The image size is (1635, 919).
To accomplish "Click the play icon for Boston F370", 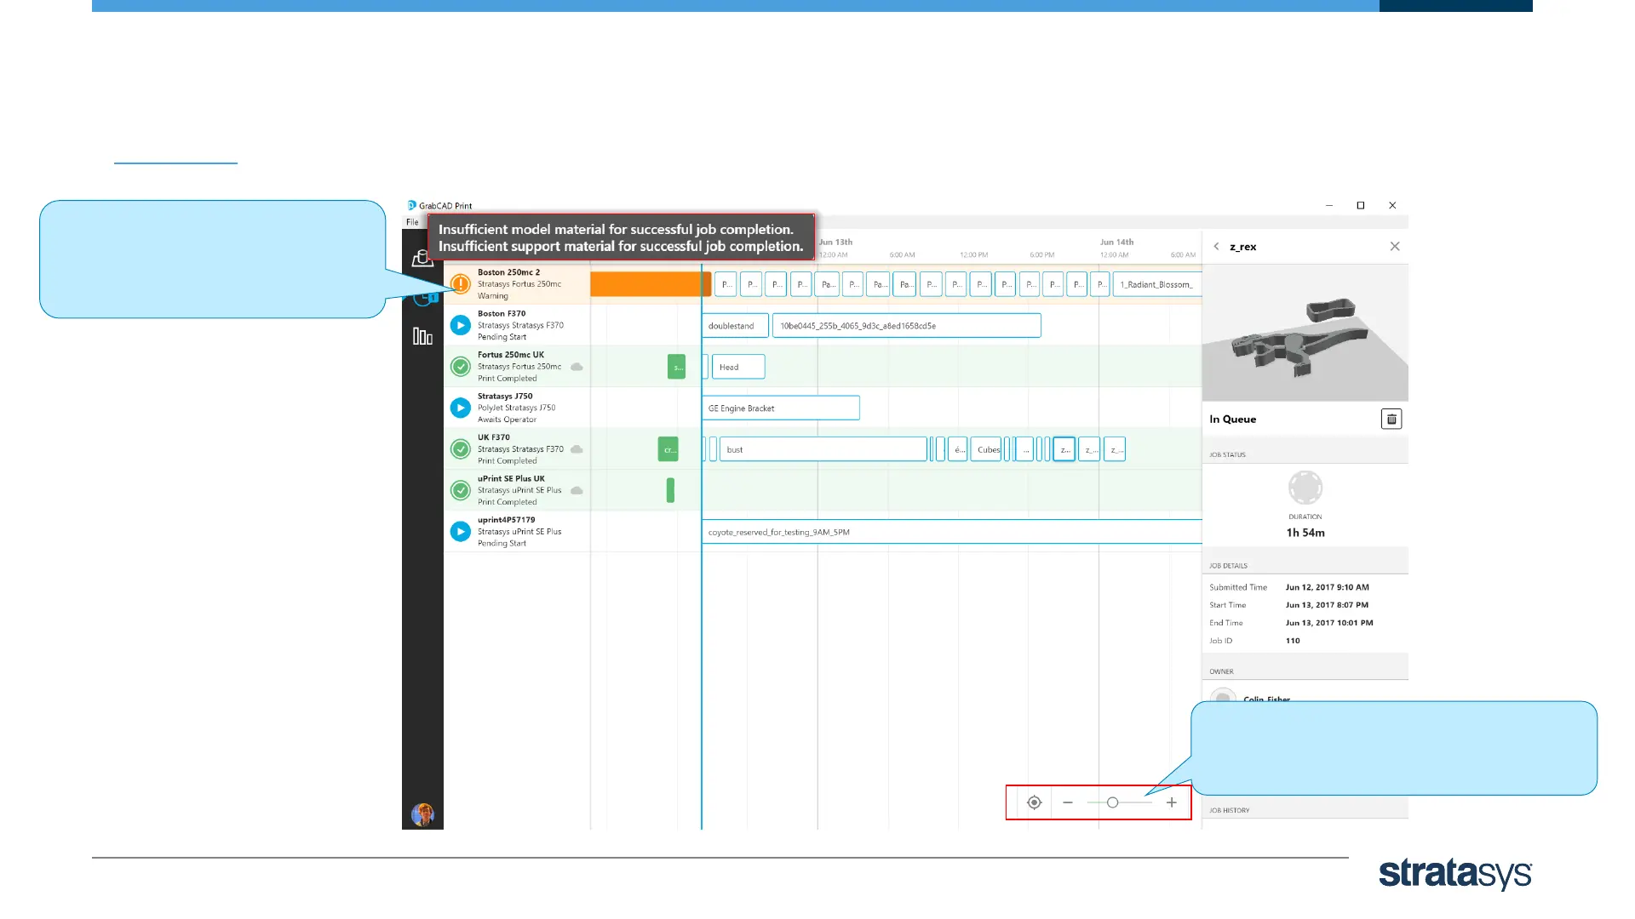I will (460, 325).
